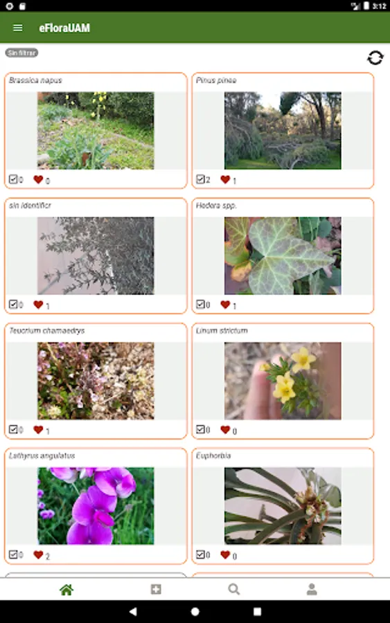Image resolution: width=390 pixels, height=623 pixels.
Task: Open the hamburger navigation menu
Action: coord(18,28)
